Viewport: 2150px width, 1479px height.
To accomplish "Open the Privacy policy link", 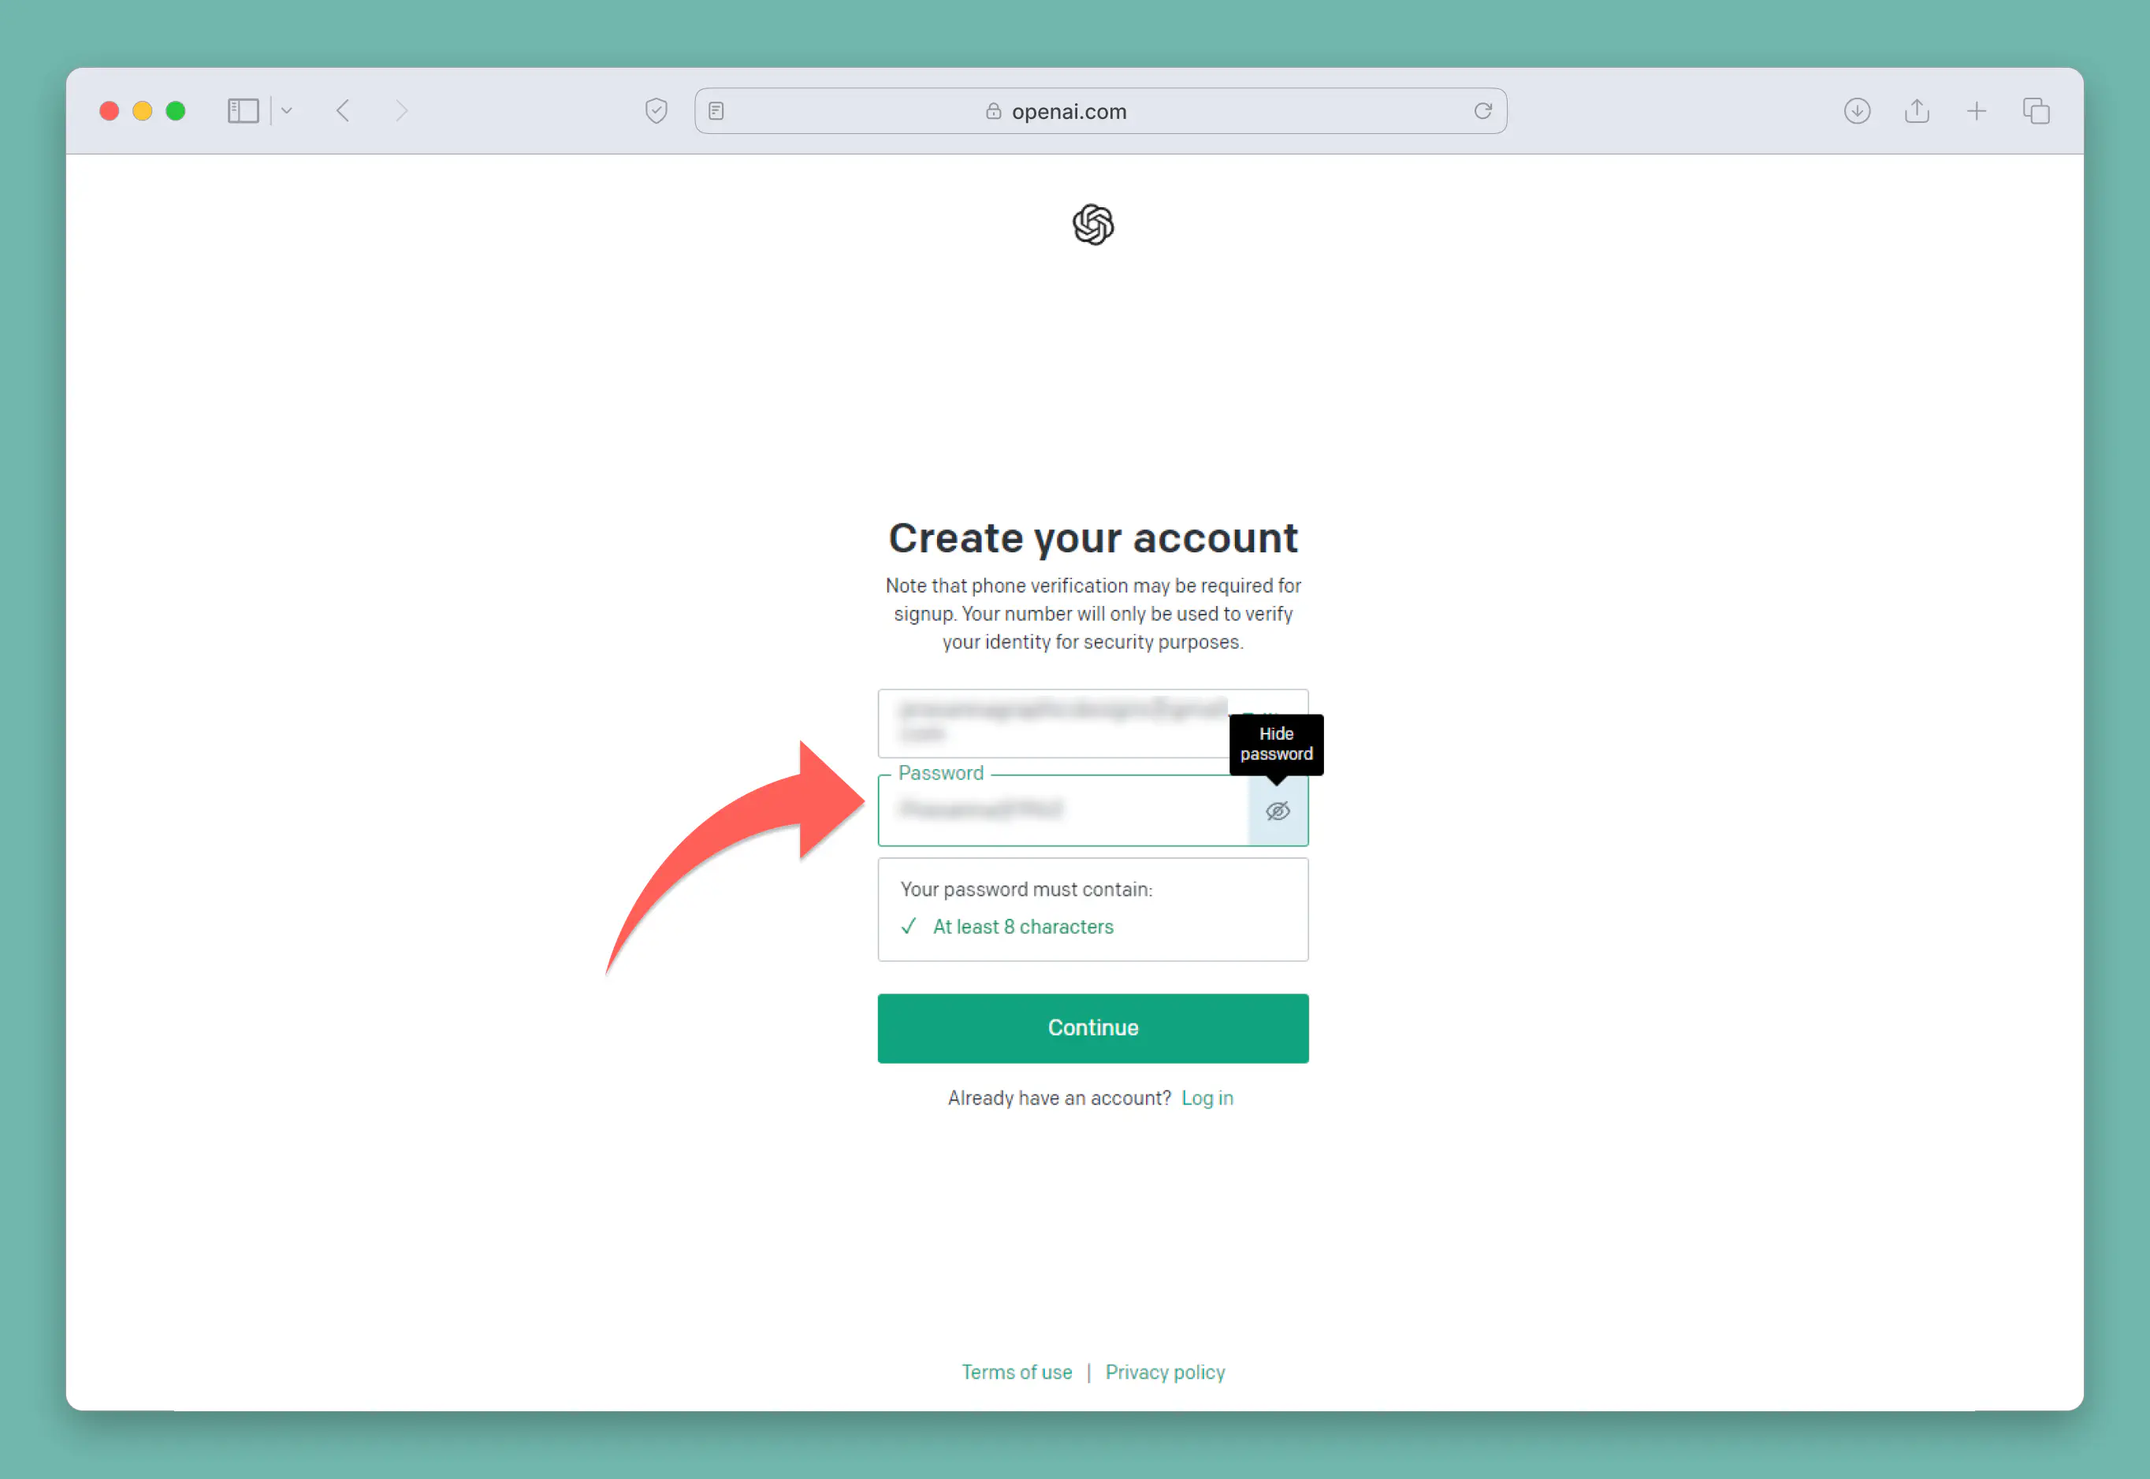I will click(1165, 1373).
